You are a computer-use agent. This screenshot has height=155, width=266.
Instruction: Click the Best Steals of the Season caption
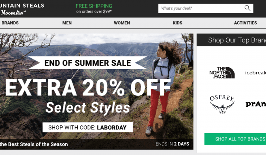(34, 144)
